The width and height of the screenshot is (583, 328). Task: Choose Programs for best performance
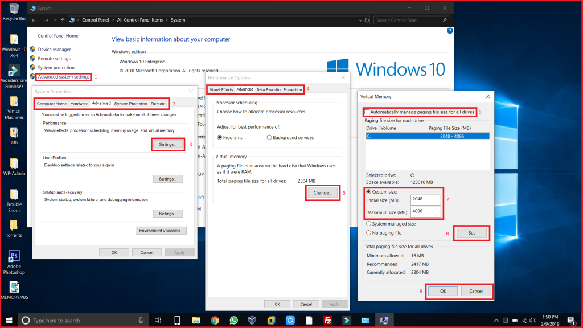coord(219,138)
